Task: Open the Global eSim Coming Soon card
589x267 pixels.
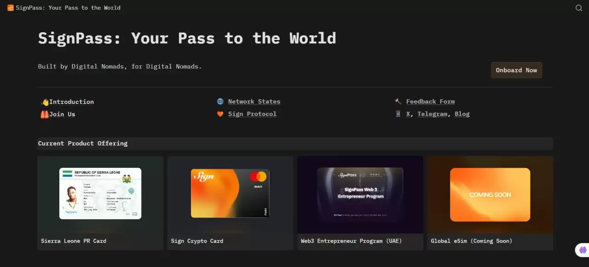Action: 490,195
